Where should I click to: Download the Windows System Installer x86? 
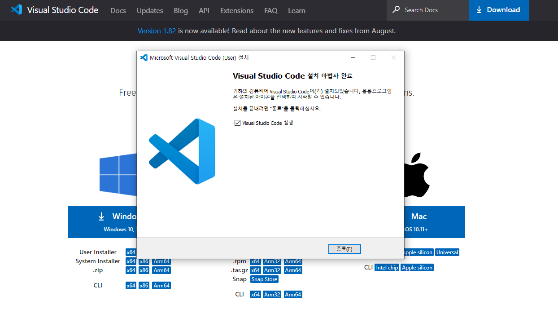144,261
